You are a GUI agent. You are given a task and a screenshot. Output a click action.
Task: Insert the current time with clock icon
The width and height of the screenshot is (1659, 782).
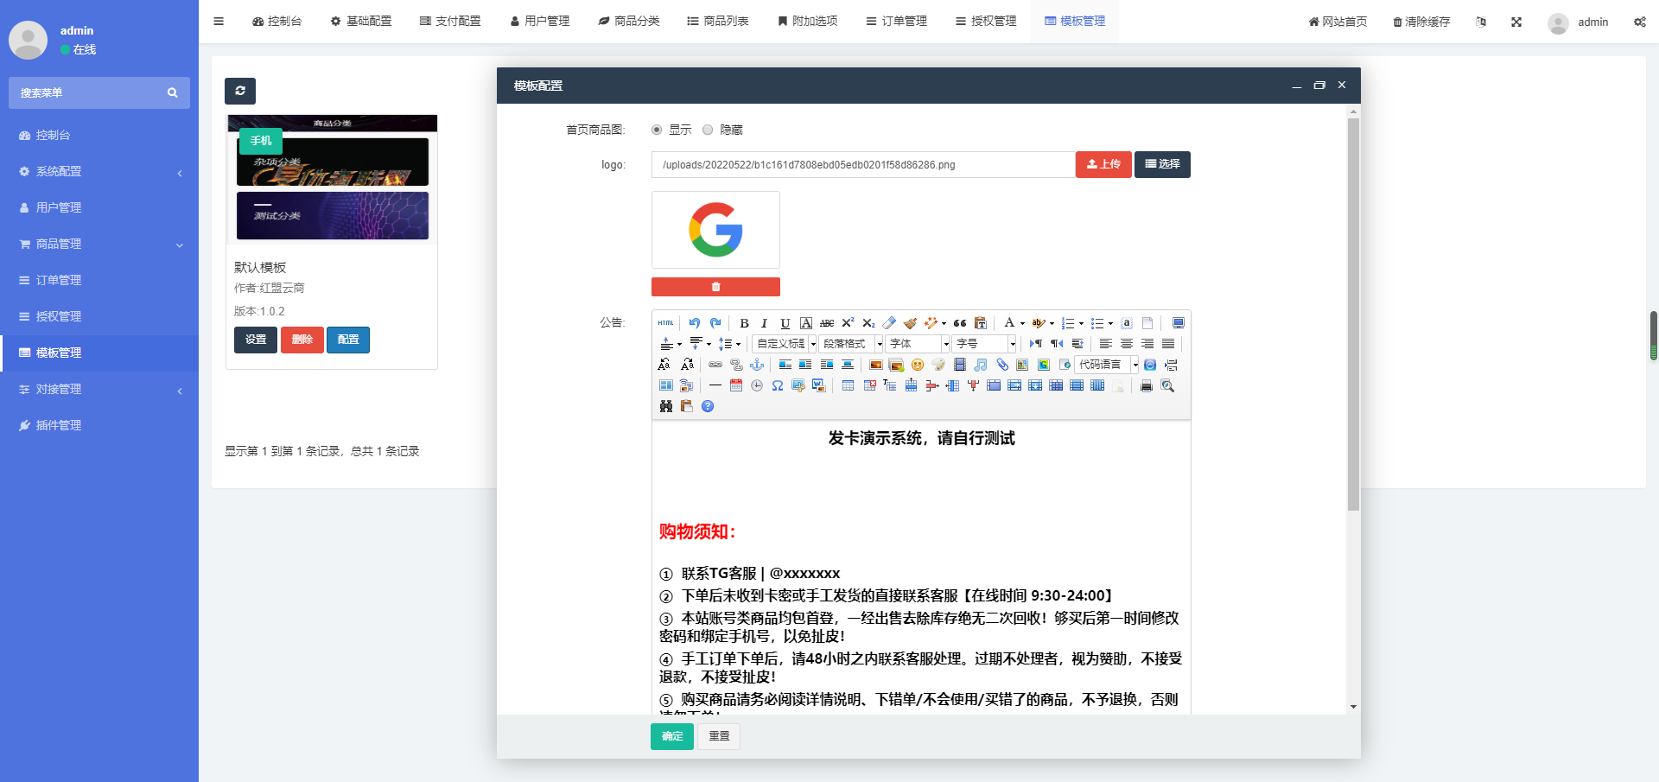pos(757,385)
